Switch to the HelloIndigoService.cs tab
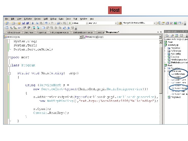Screen dimensions: 188x141 click(59, 32)
